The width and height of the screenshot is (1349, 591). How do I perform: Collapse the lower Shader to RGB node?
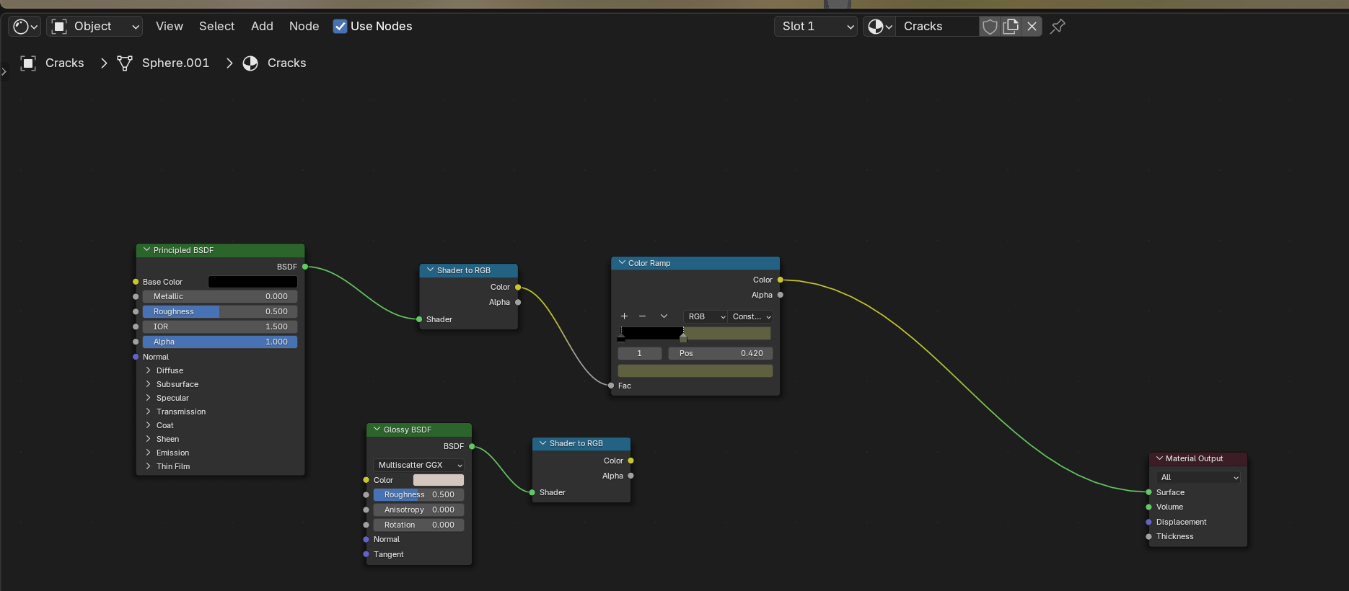(x=543, y=443)
